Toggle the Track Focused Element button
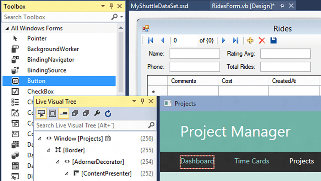Image resolution: width=321 pixels, height=181 pixels. click(x=64, y=113)
